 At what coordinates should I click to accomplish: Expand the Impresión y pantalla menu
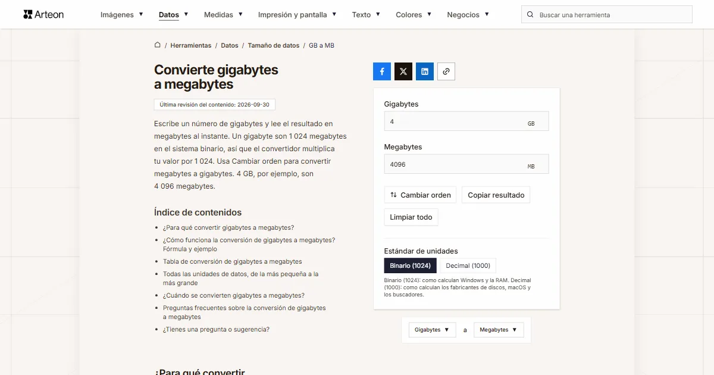pyautogui.click(x=297, y=15)
